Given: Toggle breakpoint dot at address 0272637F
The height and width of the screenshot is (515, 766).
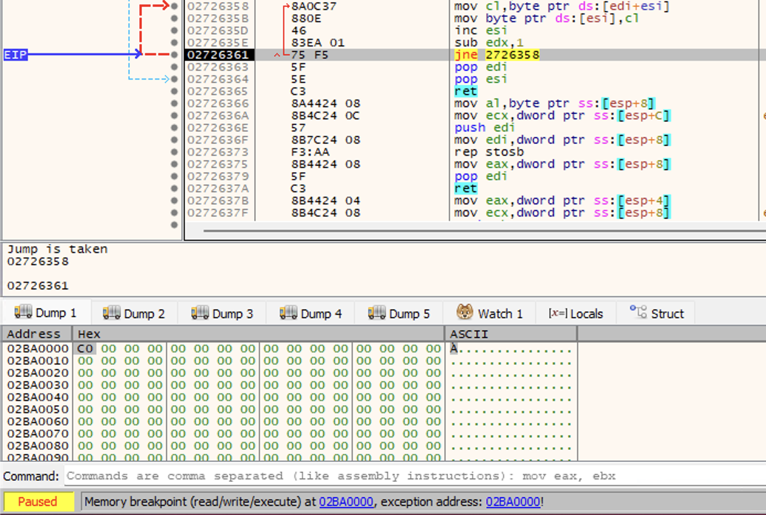Looking at the screenshot, I should coord(174,213).
